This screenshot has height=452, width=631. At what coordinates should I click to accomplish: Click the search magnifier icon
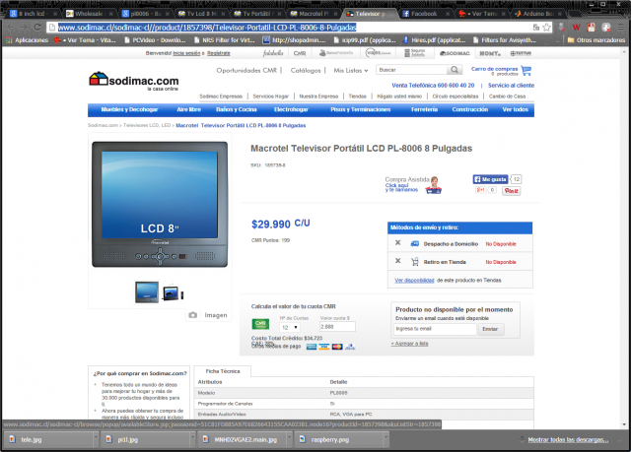pos(454,70)
